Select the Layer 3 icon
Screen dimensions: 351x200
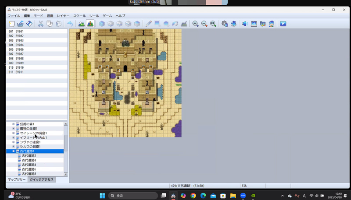[128, 24]
